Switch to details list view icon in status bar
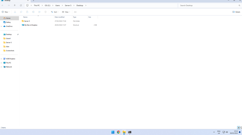 (x=238, y=127)
